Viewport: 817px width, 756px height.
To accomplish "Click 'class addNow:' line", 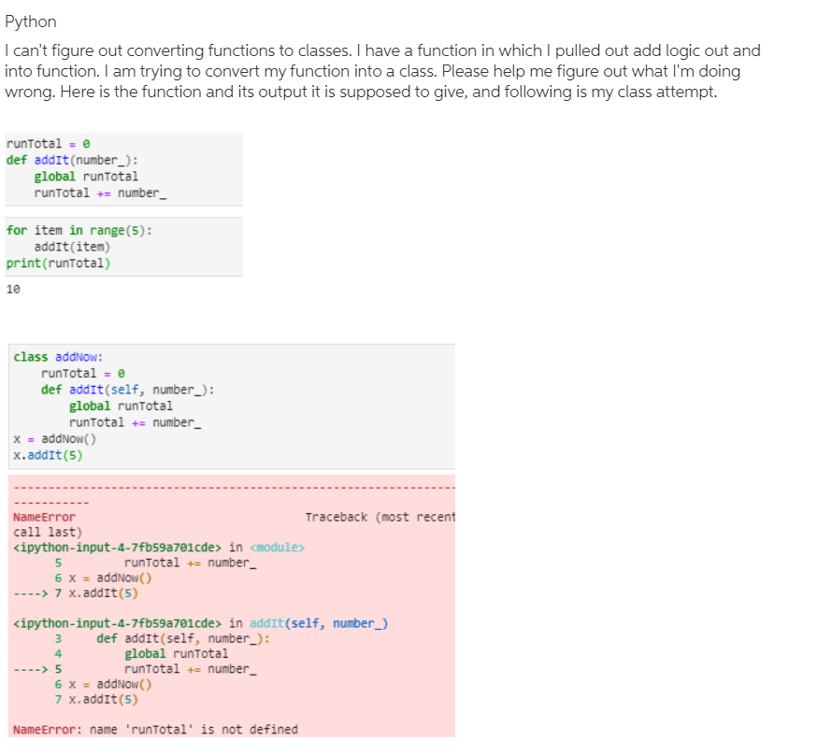I will [58, 357].
